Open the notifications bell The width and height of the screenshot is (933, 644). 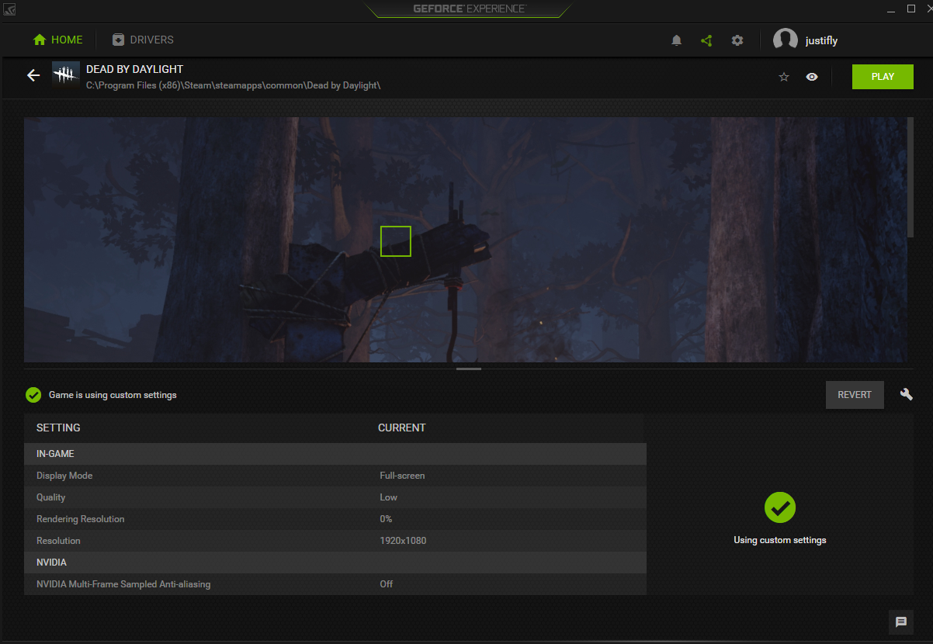[676, 40]
